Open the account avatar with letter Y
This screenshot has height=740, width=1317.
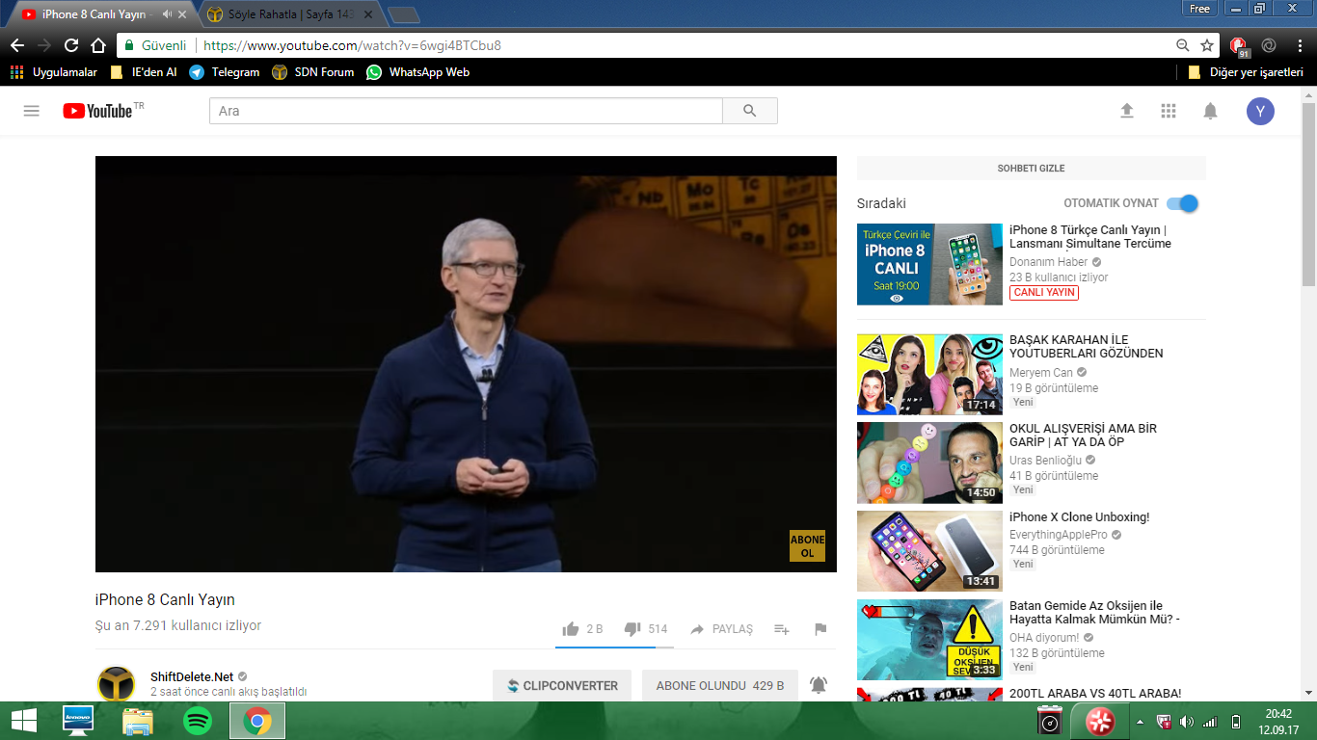coord(1260,111)
